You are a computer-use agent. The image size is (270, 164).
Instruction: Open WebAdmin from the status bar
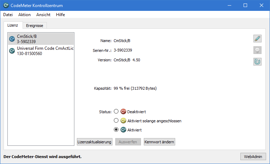253,156
